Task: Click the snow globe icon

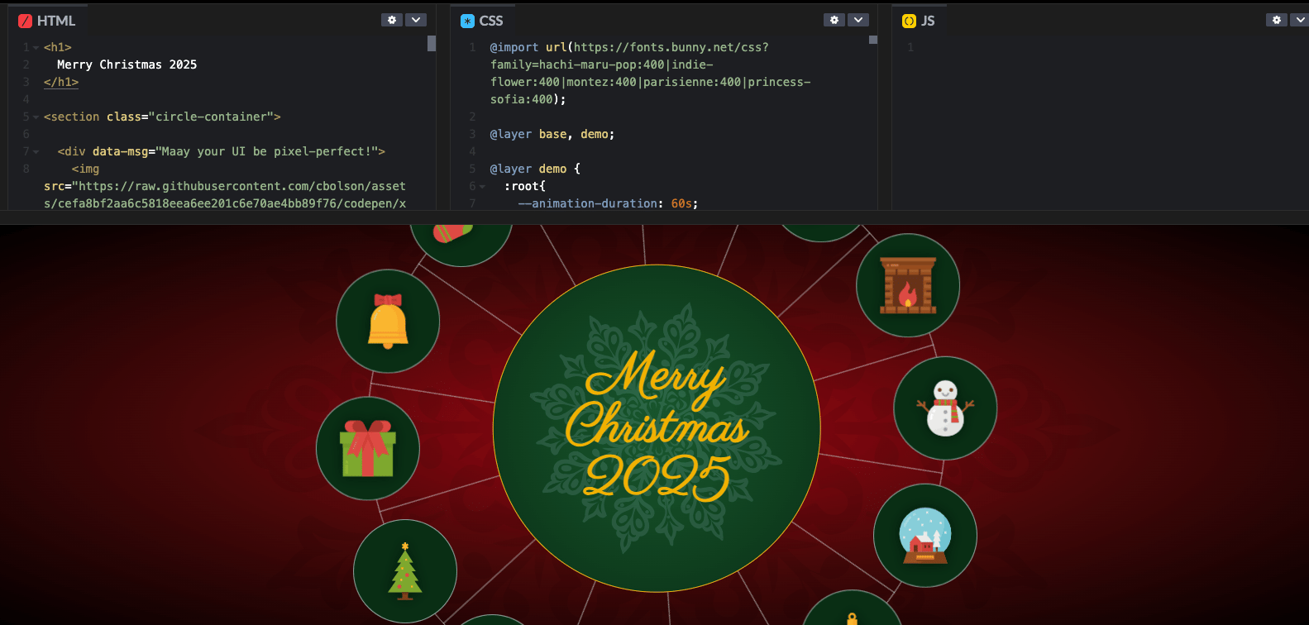Action: [x=925, y=535]
